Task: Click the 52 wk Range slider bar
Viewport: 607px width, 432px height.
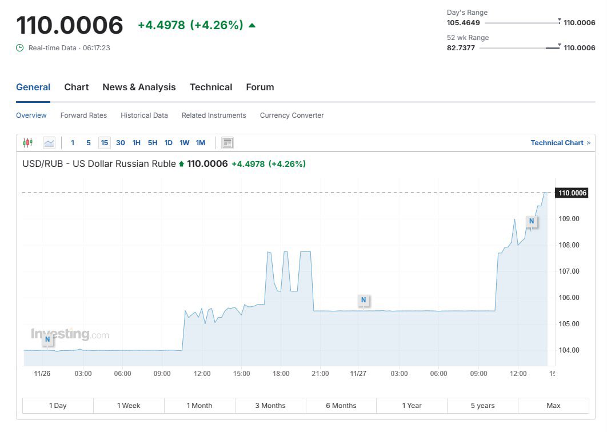Action: coord(520,48)
